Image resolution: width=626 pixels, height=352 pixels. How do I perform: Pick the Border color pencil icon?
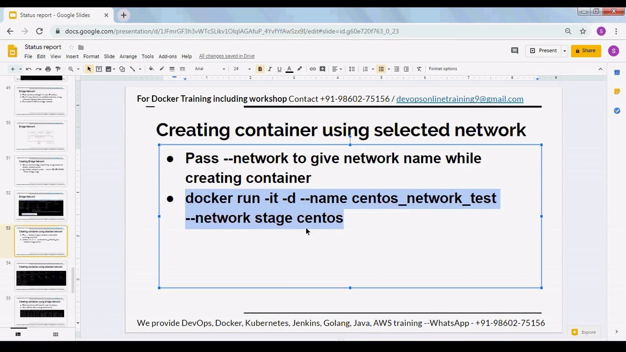pyautogui.click(x=162, y=69)
